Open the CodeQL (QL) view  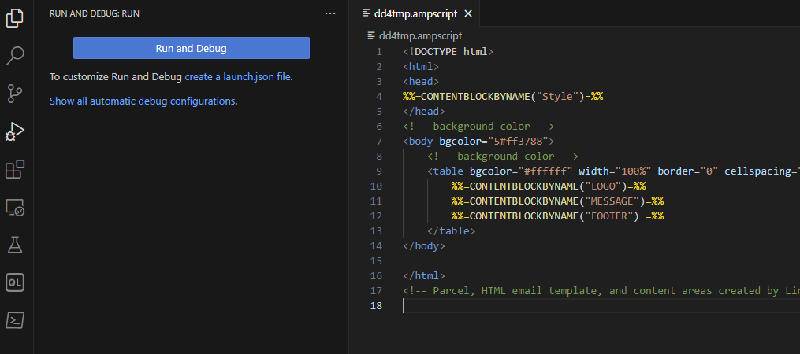point(16,282)
